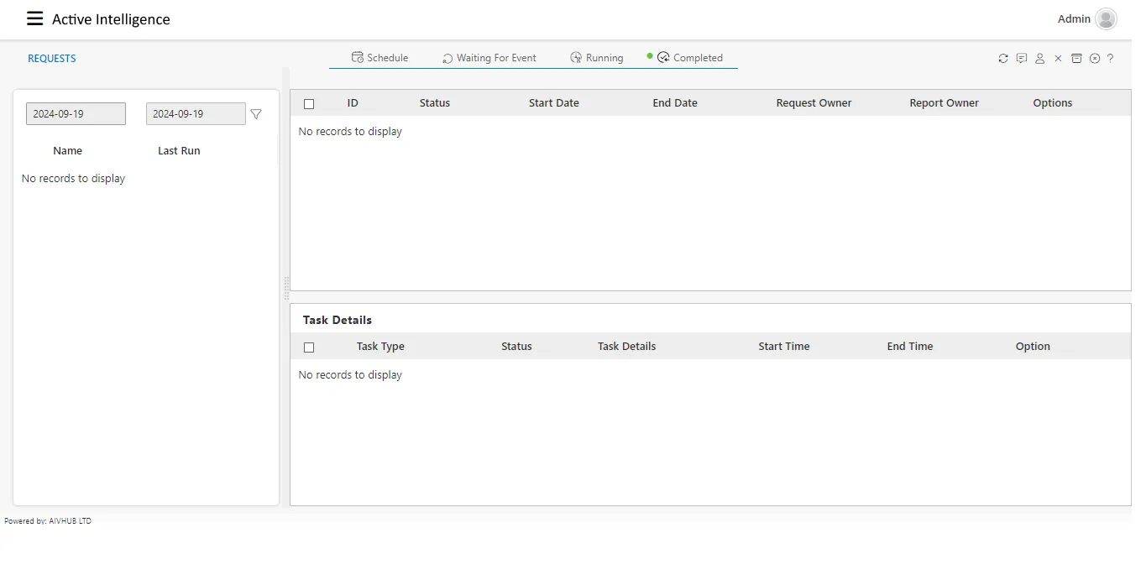Click the Name column header
The width and height of the screenshot is (1146, 580).
pos(67,151)
